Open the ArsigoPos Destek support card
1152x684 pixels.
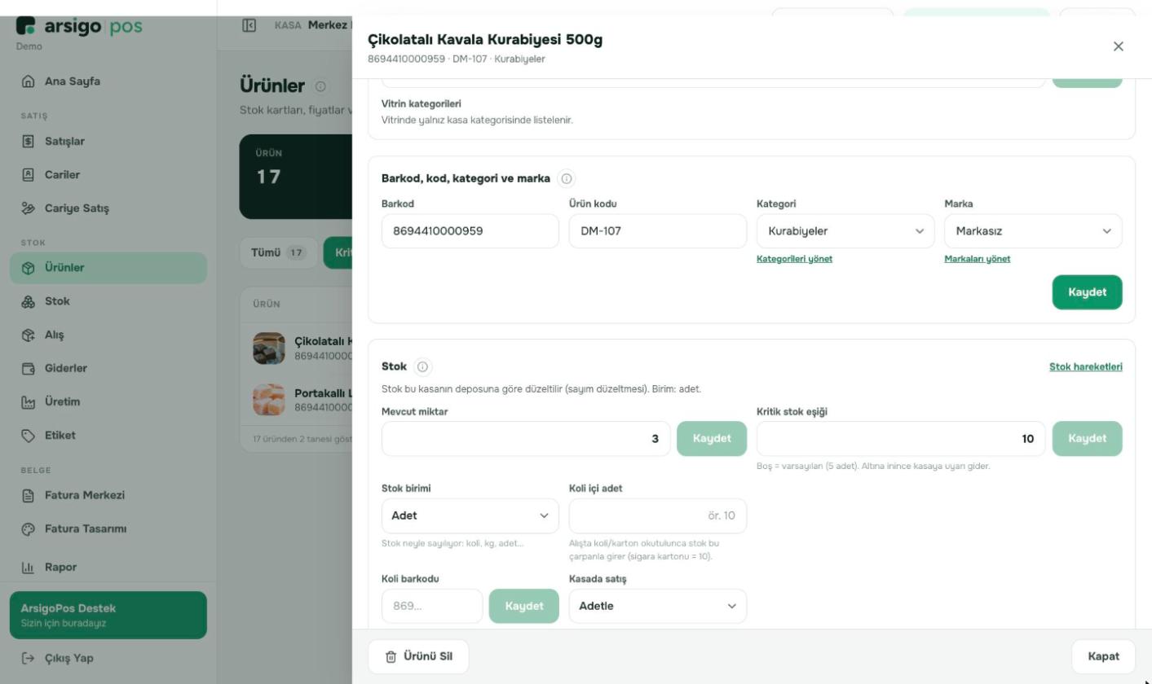pos(108,616)
